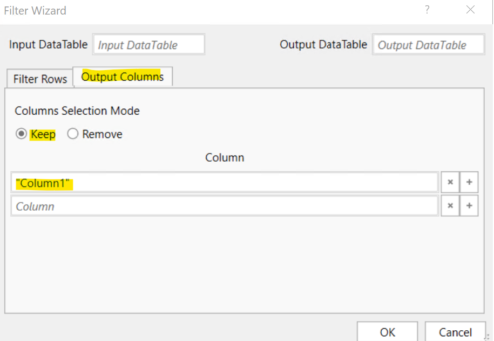Click the Column header label

click(x=225, y=158)
